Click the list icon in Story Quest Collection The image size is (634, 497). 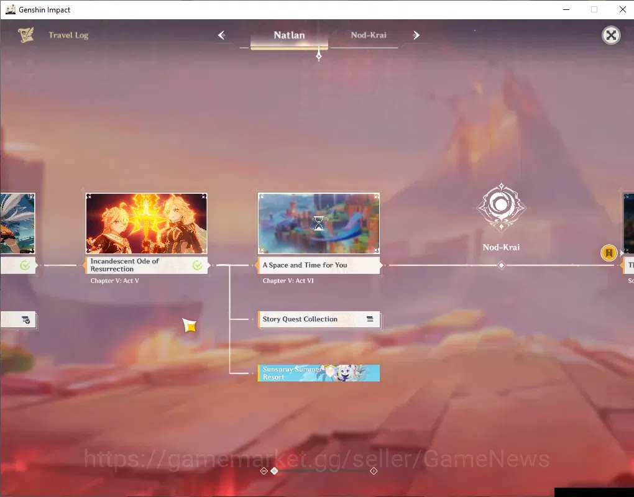pos(370,319)
